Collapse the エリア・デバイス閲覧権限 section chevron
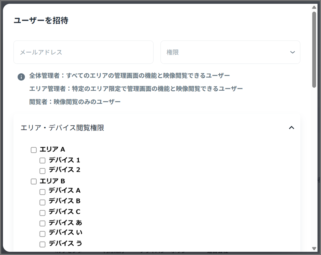 (291, 128)
